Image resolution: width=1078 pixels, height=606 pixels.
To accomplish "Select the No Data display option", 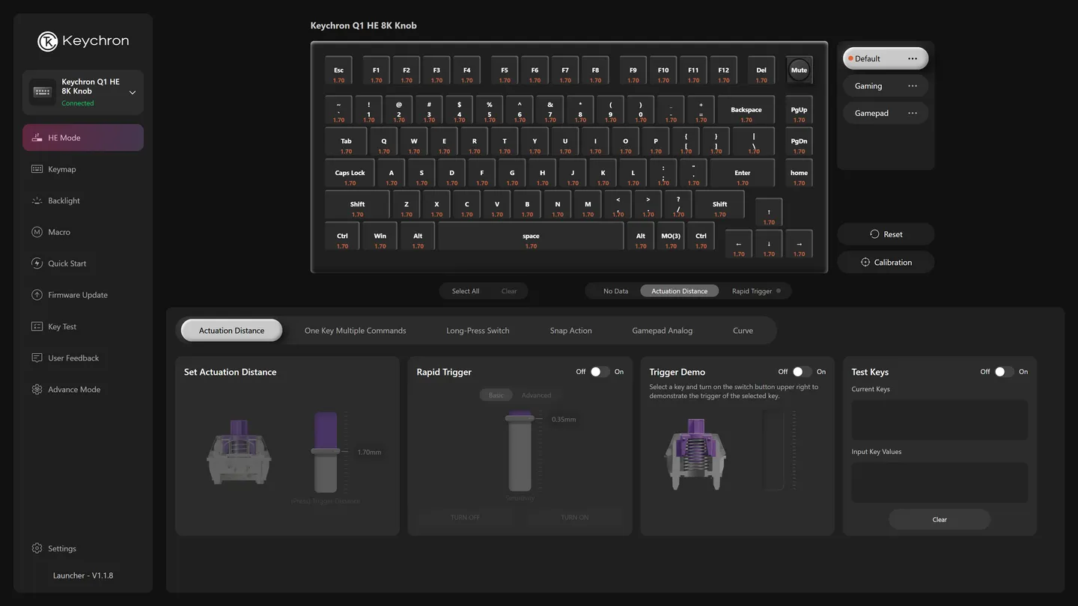I will [616, 291].
